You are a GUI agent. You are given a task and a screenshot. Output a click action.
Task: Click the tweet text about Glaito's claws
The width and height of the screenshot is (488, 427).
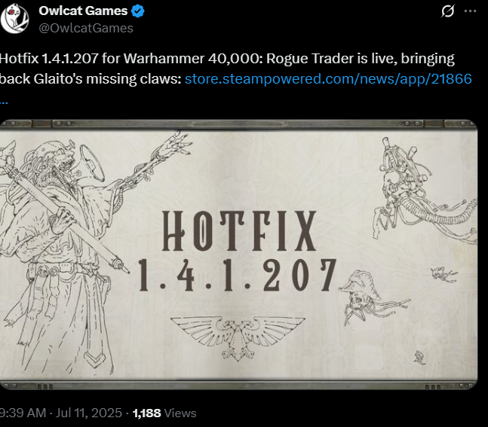point(227,69)
